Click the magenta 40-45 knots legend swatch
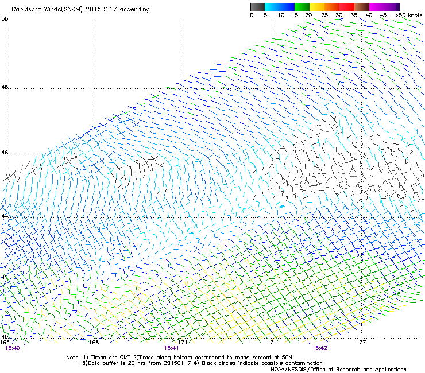Screen dimensions: 425x373 pyautogui.click(x=377, y=7)
